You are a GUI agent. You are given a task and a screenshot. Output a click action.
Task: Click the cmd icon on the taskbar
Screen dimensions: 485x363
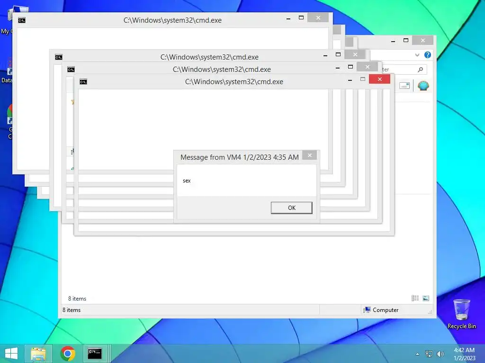point(95,354)
